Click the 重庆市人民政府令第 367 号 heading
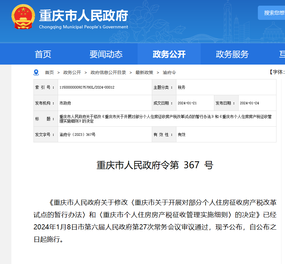Image resolution: width=285 pixels, height=264 pixels. (x=155, y=165)
